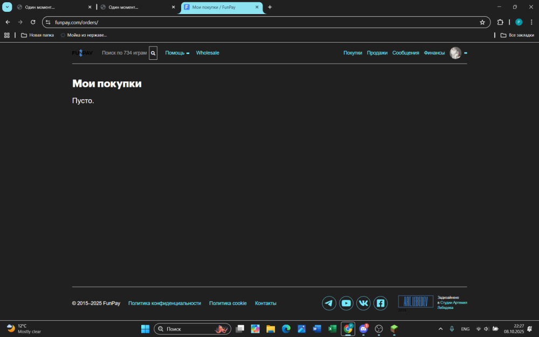Screen dimensions: 539x337
Task: Open the OBS Studio taskbar icon
Action: (x=379, y=329)
